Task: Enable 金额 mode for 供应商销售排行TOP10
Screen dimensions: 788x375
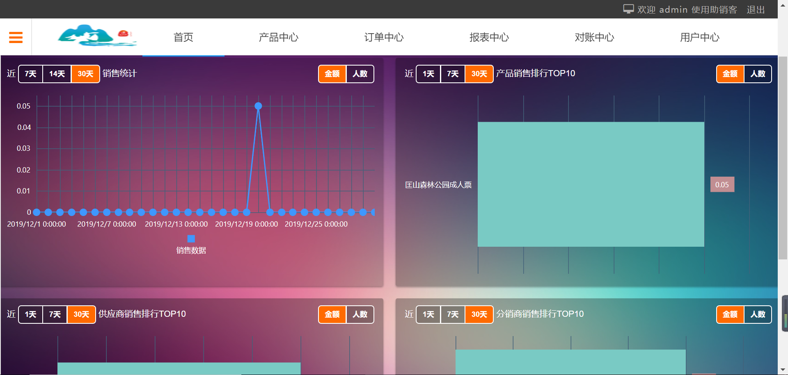Action: tap(332, 314)
